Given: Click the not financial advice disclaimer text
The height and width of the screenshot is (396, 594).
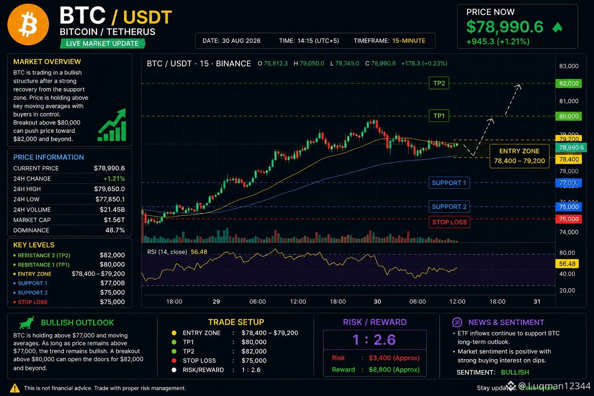Looking at the screenshot, I should click(x=105, y=388).
